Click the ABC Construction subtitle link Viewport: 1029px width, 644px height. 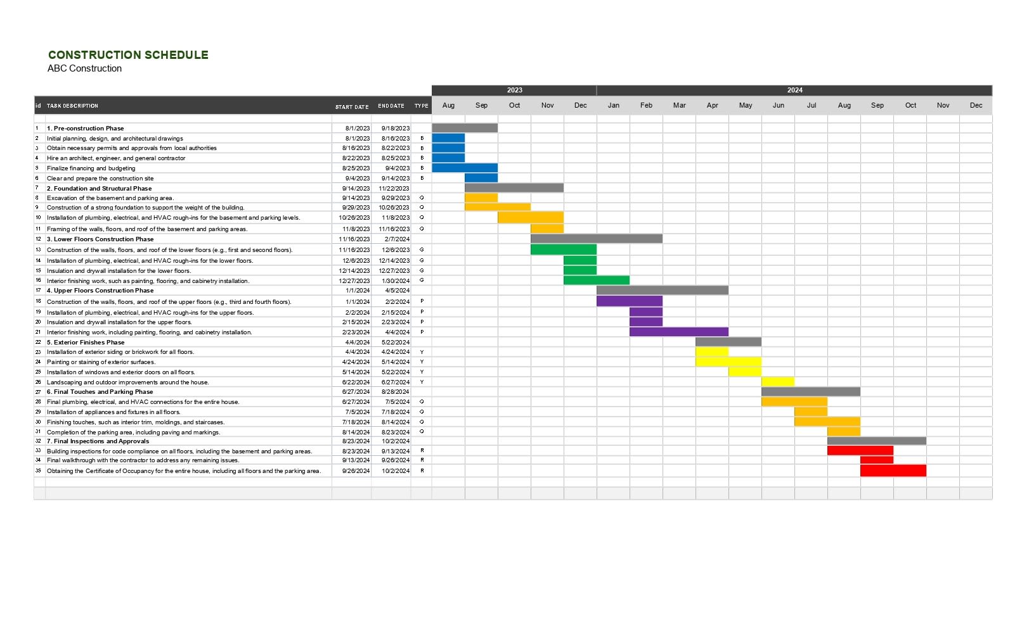pos(84,68)
